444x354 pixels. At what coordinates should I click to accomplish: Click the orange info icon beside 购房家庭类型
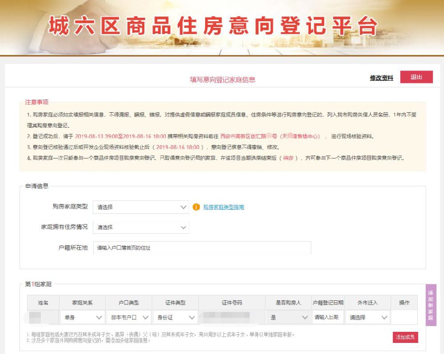(x=196, y=207)
